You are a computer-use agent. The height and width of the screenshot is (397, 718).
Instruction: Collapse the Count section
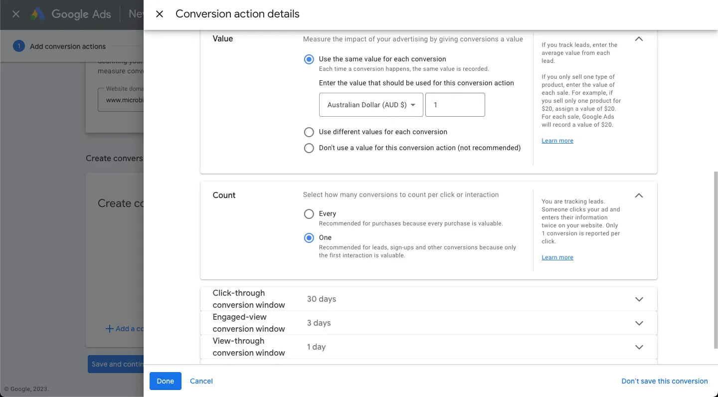[x=639, y=195]
